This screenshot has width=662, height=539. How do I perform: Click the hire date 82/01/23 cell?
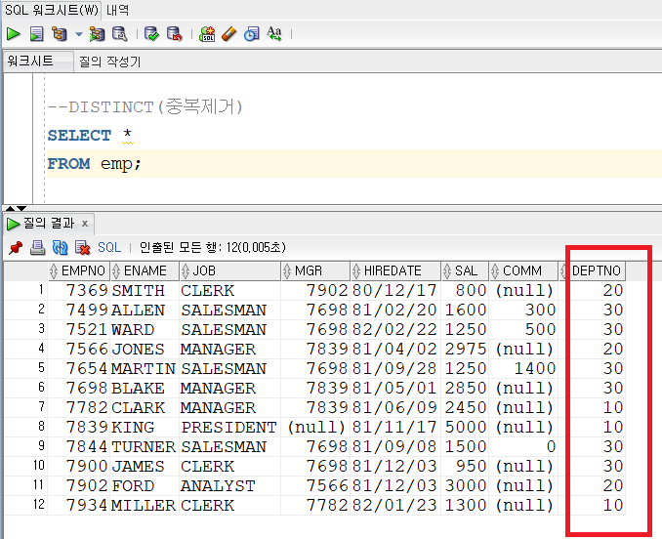(x=395, y=505)
